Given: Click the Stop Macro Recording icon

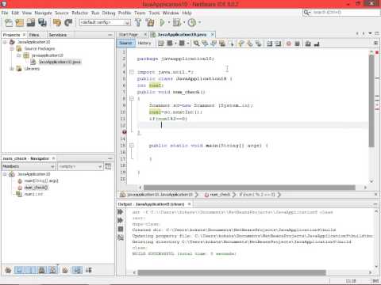Looking at the screenshot, I should point(297,44).
